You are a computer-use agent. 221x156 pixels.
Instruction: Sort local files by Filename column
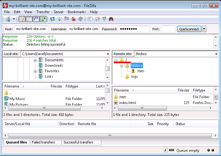(x=21, y=86)
